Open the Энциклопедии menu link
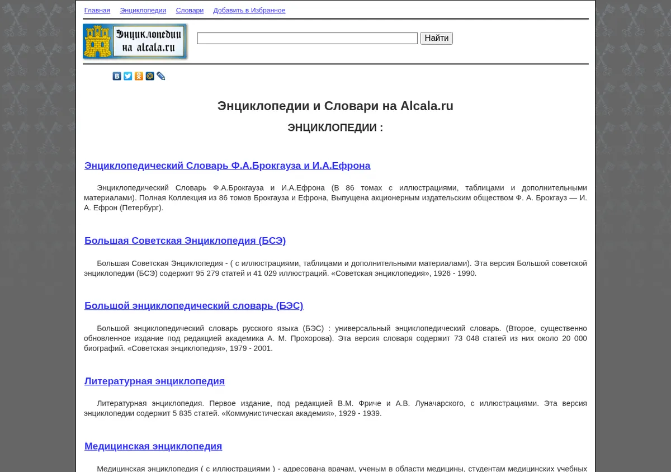671x472 pixels. (x=143, y=11)
